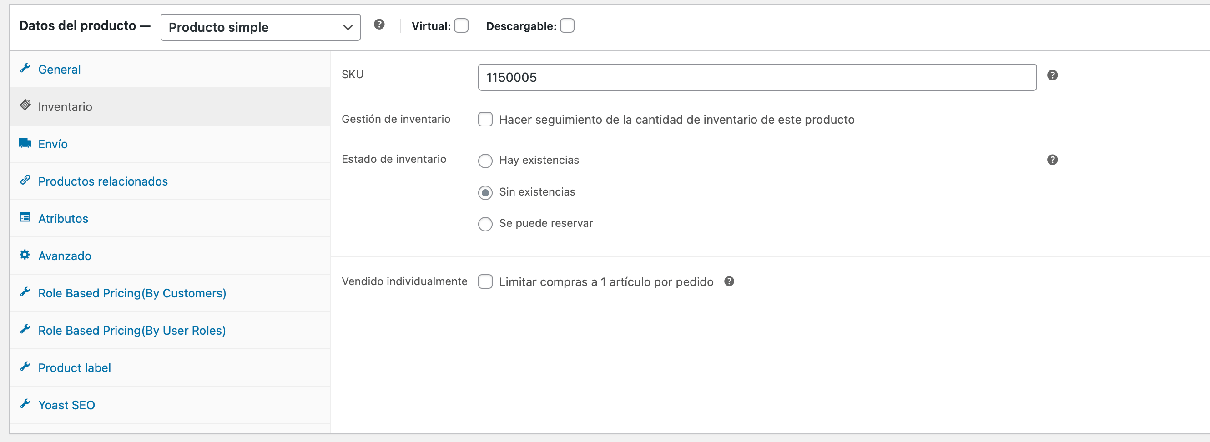Open Role Based Pricing(By User Roles) tab

[170, 330]
